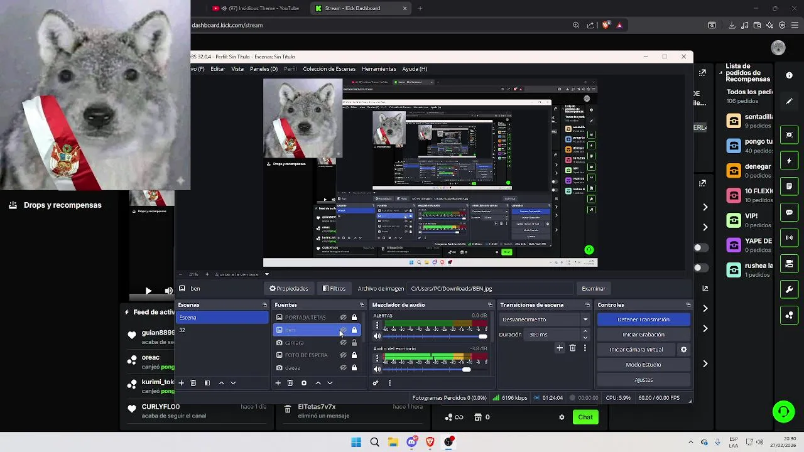The height and width of the screenshot is (452, 804).
Task: Enable Modo Estudio
Action: 643,365
